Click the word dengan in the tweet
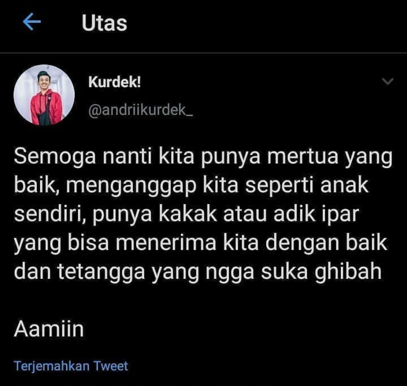This screenshot has width=407, height=386. 302,243
